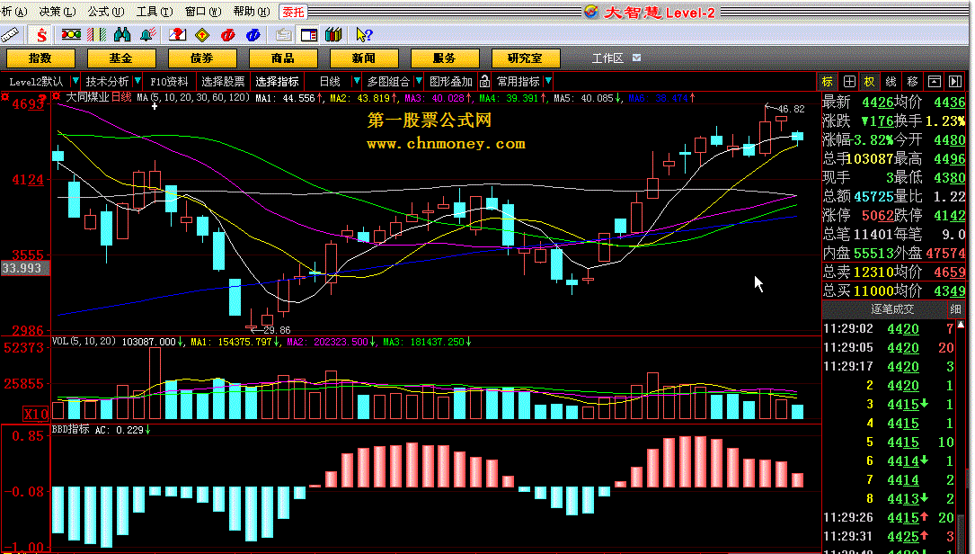
Task: Open the traffic light signal icon
Action: click(71, 35)
